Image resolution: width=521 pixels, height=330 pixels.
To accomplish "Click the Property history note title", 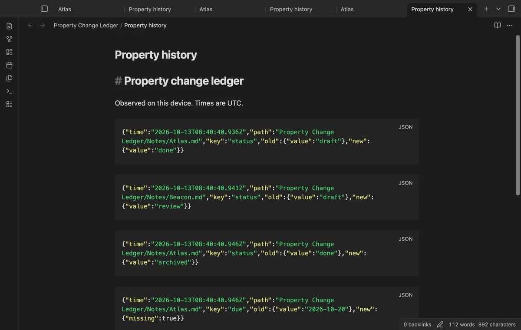I will [156, 55].
